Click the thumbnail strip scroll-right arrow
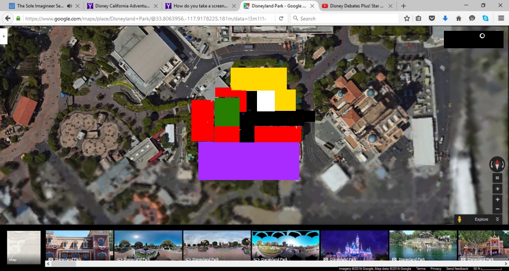This screenshot has height=271, width=509. 506,264
